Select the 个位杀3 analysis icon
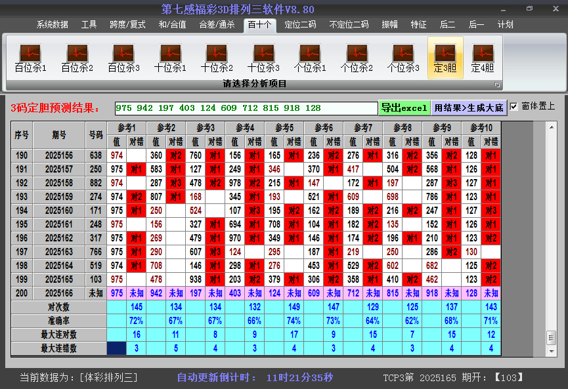Viewport: 568px width, 389px height. tap(403, 58)
